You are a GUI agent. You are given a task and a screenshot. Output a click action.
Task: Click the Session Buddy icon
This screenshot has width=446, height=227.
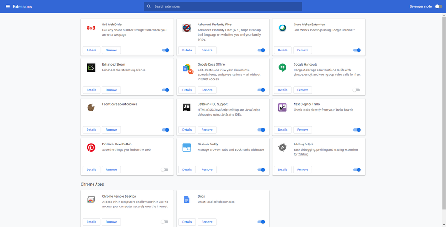point(187,148)
